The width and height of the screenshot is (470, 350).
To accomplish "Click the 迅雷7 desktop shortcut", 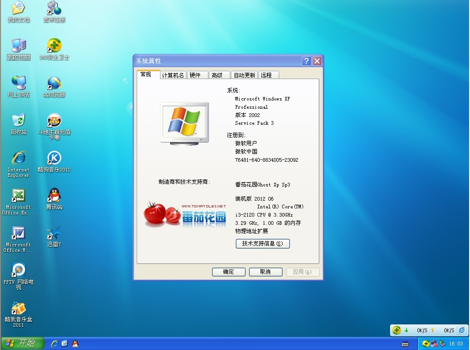I will (x=54, y=233).
